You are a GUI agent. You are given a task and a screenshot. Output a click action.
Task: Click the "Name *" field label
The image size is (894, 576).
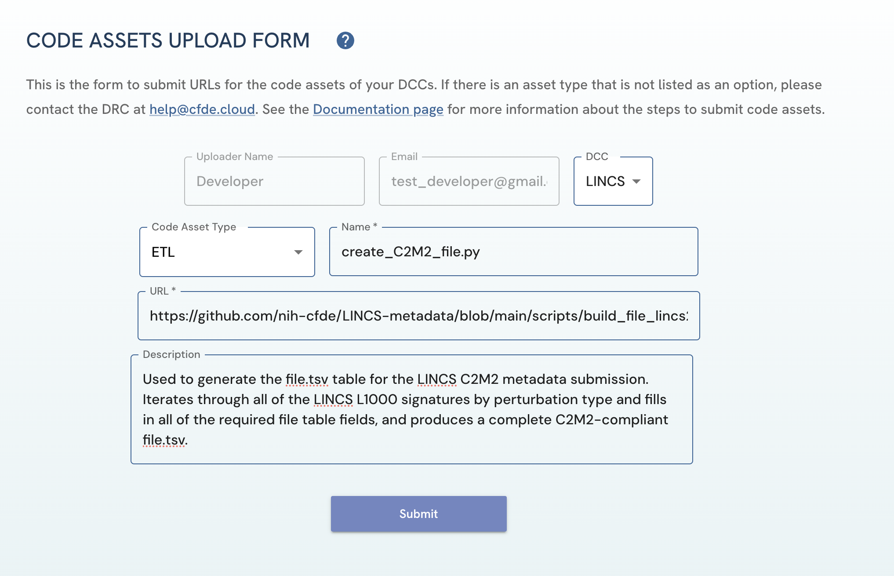coord(359,227)
